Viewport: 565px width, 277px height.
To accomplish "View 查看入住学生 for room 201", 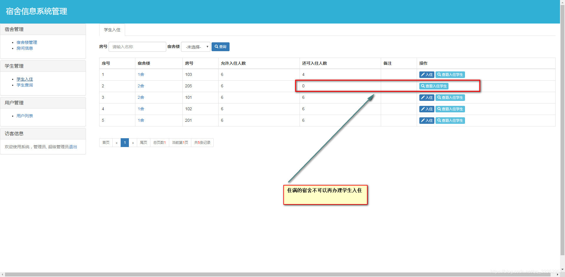I will (x=450, y=121).
